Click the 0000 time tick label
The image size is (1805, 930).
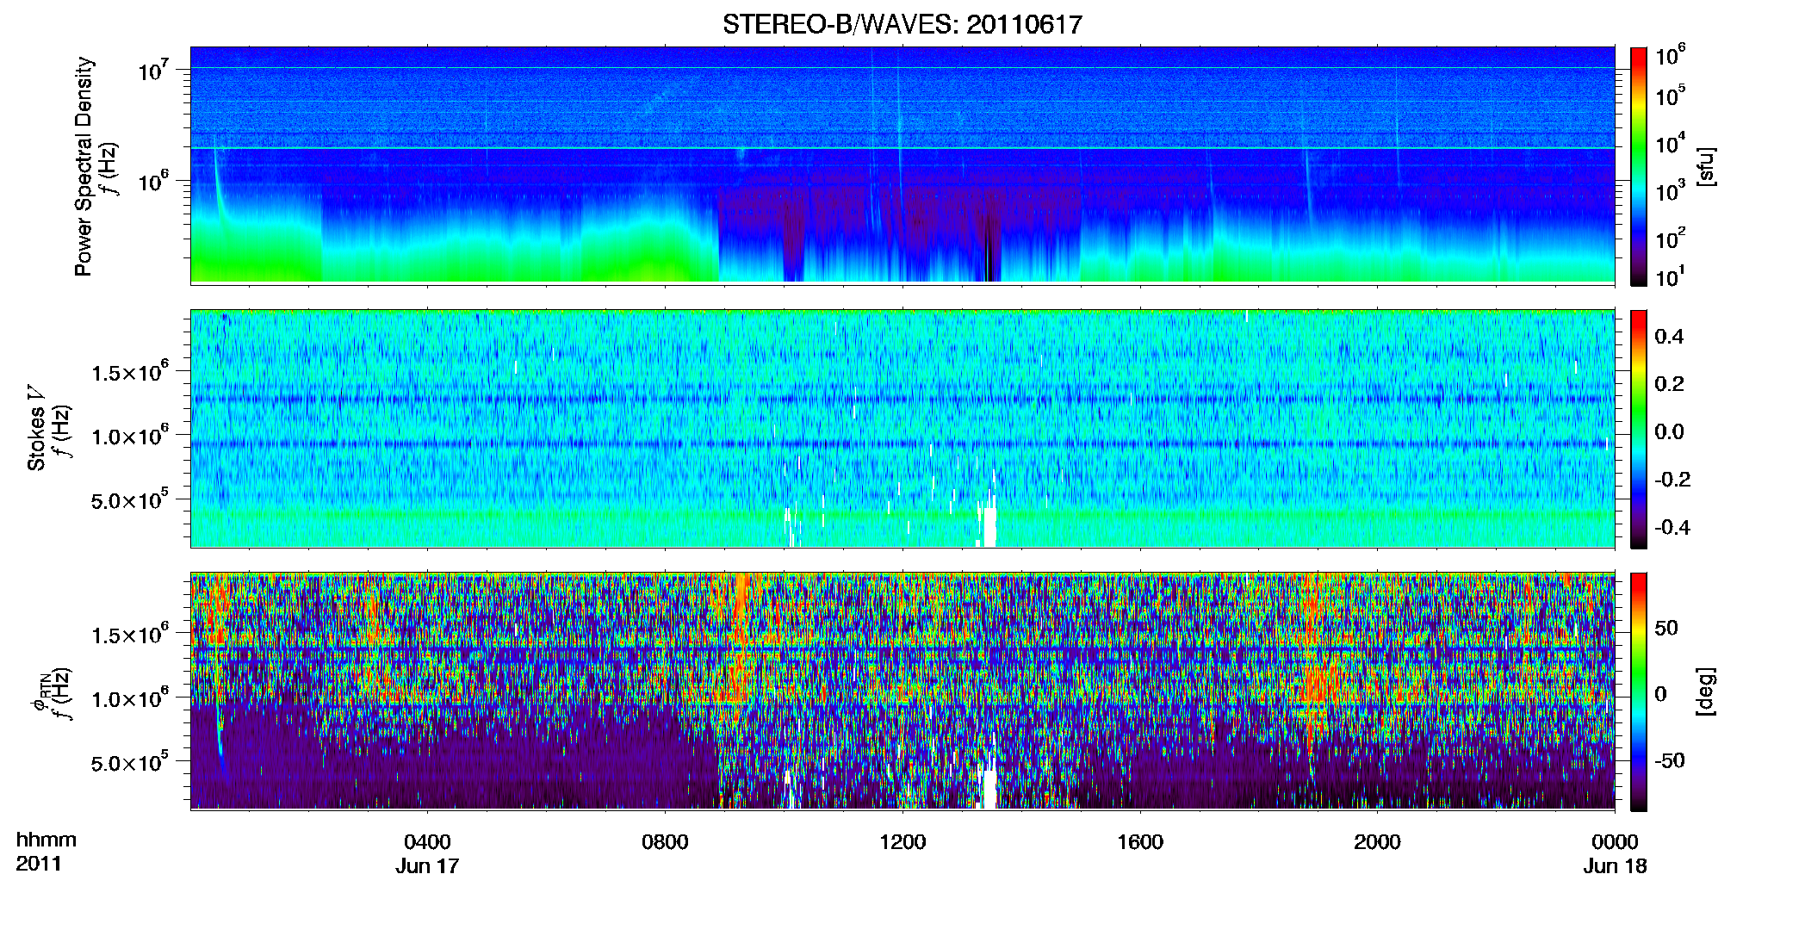coord(1615,842)
